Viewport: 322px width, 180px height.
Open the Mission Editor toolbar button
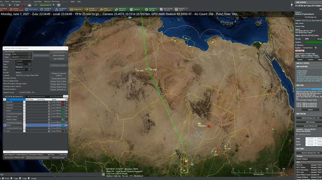coord(181,9)
